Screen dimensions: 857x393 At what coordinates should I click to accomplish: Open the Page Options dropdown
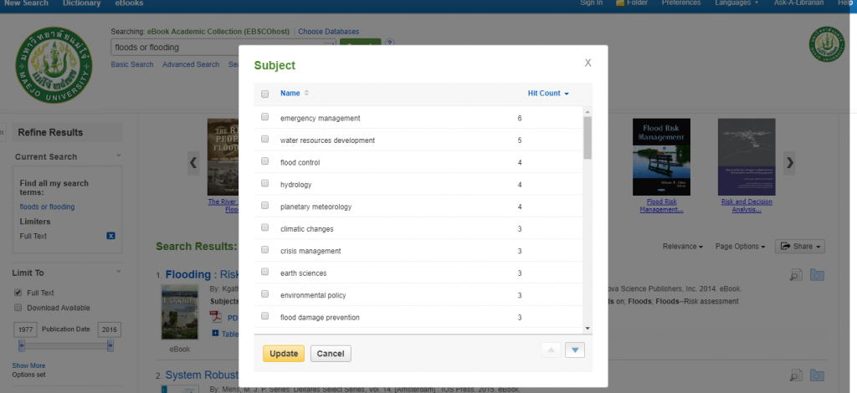[740, 247]
